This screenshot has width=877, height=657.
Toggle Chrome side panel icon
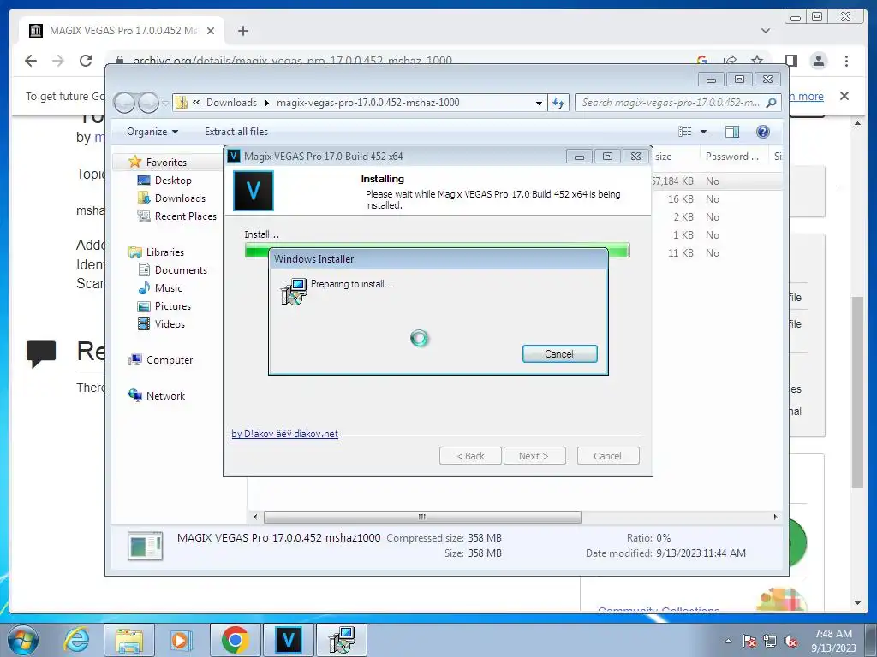pyautogui.click(x=790, y=61)
